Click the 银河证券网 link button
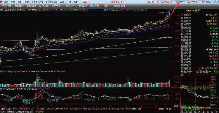 (x=180, y=2)
